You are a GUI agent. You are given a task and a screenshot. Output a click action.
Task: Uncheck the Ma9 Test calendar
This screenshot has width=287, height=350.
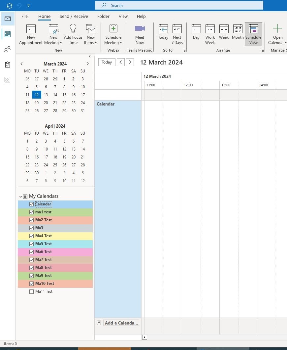pyautogui.click(x=31, y=276)
